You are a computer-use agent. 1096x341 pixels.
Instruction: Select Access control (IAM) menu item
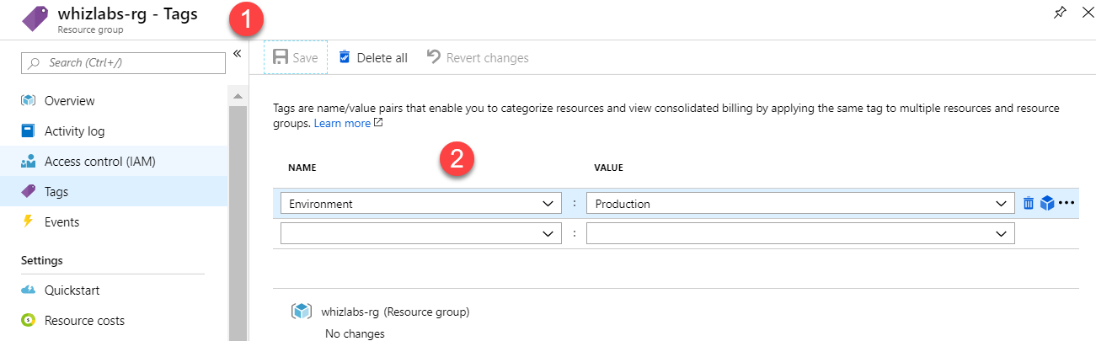click(99, 162)
